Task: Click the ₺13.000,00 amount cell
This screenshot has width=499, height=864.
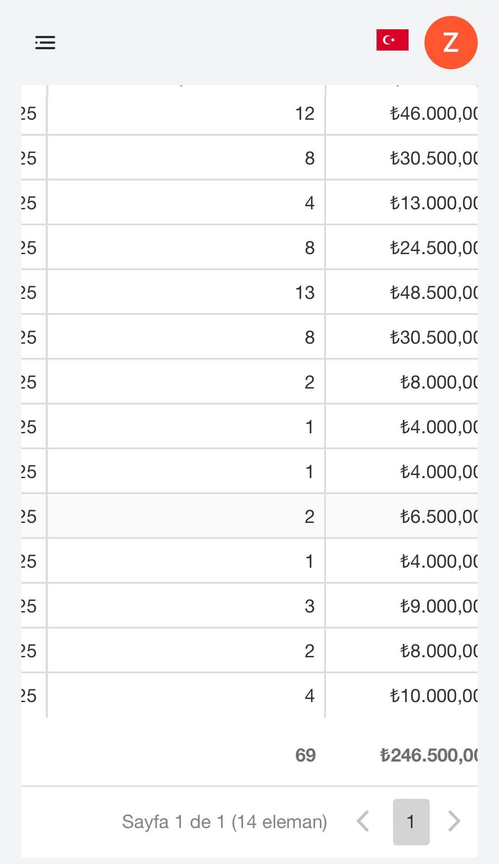Action: click(402, 203)
